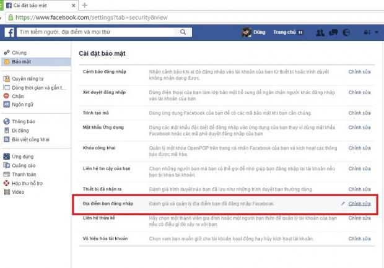Open a new browser tab
The height and width of the screenshot is (268, 384).
(x=84, y=4)
